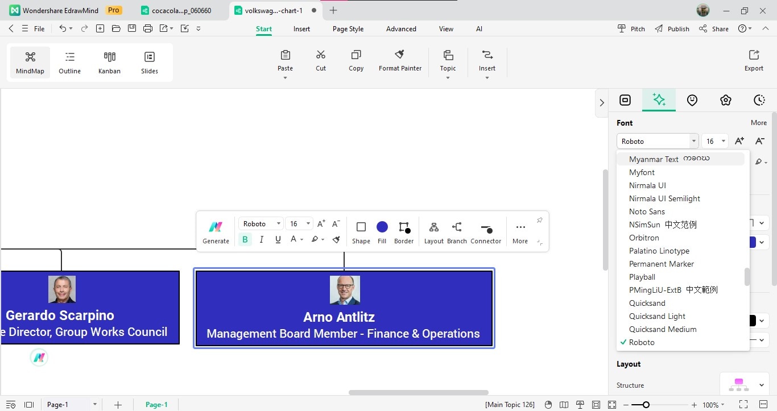Click the Undo arrow icon
This screenshot has height=411, width=777.
(x=63, y=28)
